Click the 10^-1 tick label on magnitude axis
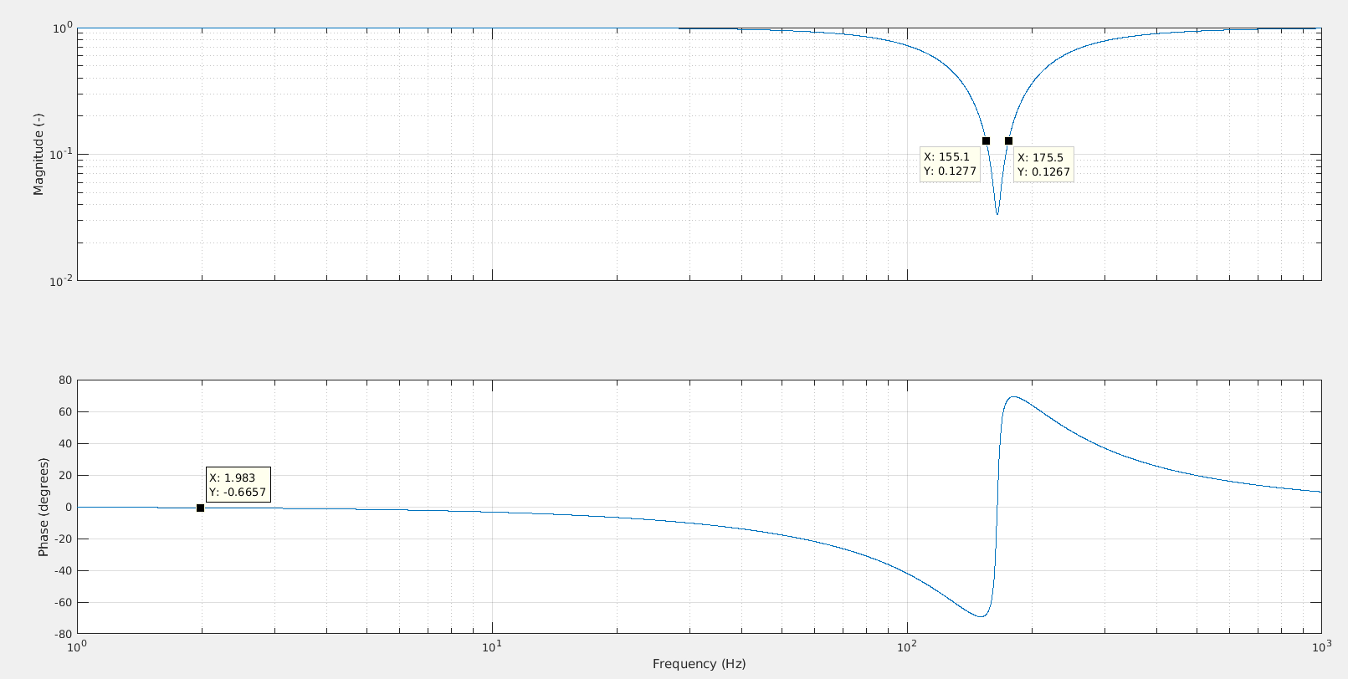 61,155
